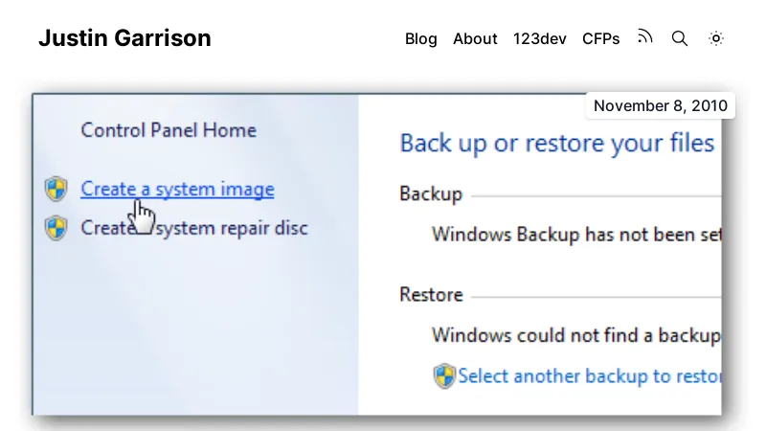Open the 123dev nav link

pyautogui.click(x=540, y=39)
